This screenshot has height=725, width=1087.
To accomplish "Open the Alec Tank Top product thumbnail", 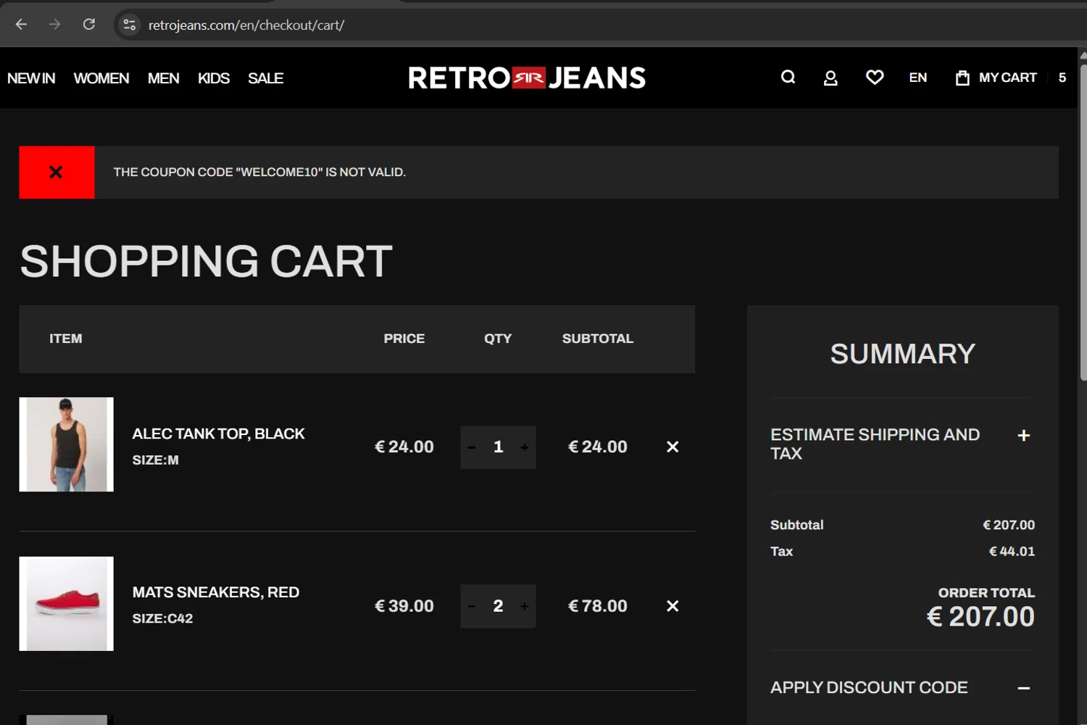I will pos(67,444).
